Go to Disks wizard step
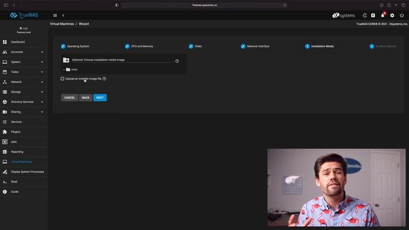 [195, 46]
